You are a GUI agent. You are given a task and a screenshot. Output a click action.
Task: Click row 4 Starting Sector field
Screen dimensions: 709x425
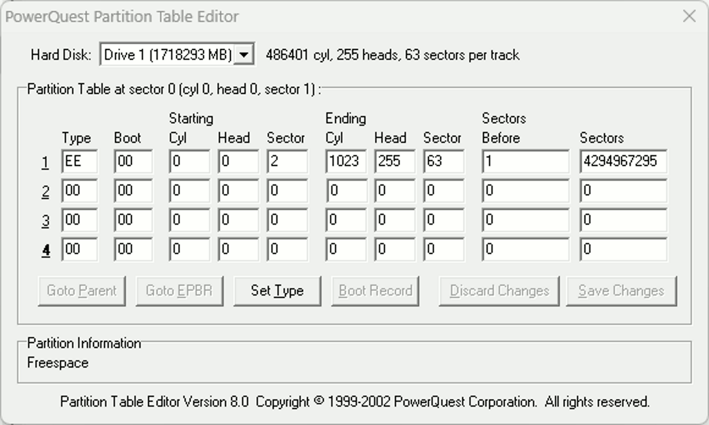click(x=287, y=249)
